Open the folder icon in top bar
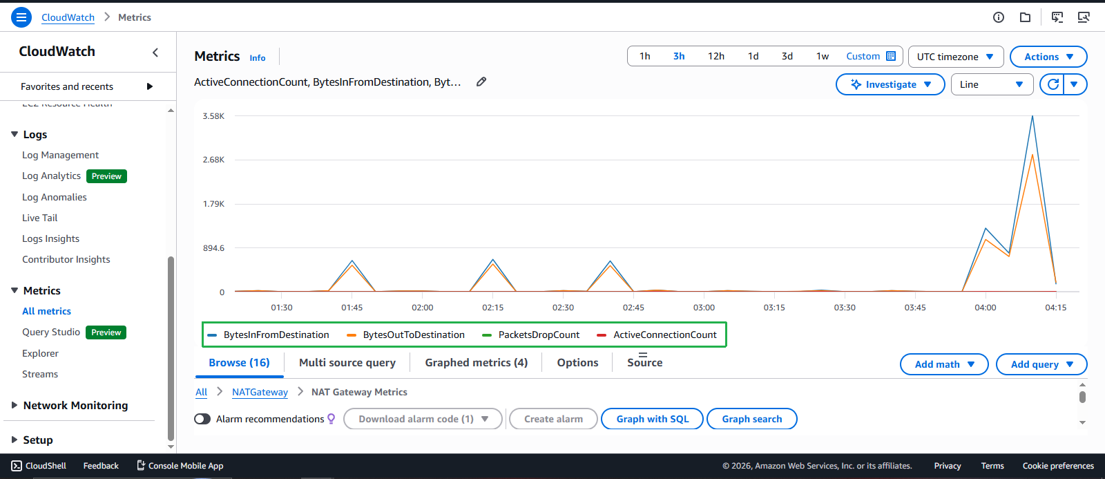The height and width of the screenshot is (479, 1105). point(1026,17)
